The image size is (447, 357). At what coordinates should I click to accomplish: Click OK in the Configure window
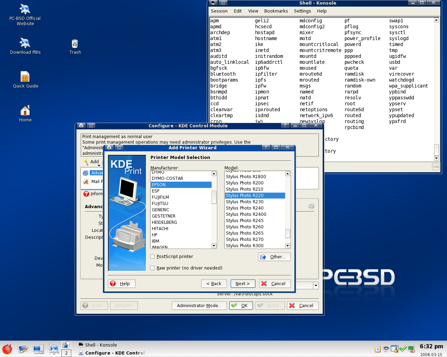coord(241,306)
